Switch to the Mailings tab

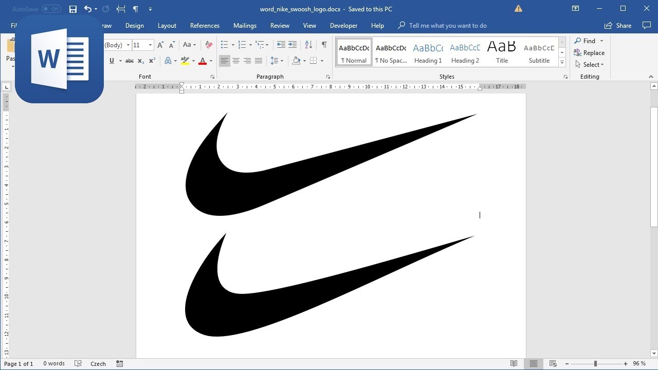pos(245,25)
